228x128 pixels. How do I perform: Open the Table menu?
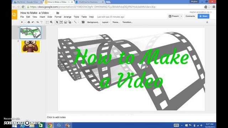tap(84, 17)
